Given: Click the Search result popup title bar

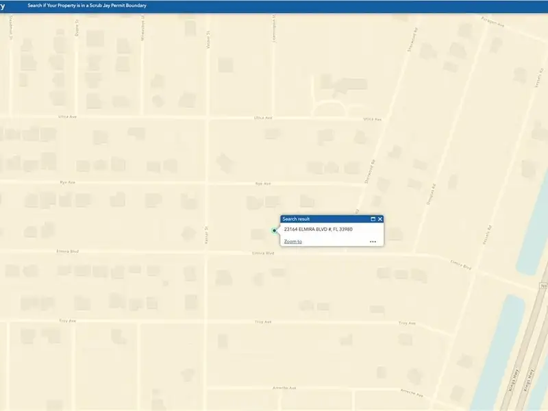Looking at the screenshot, I should pos(322,219).
